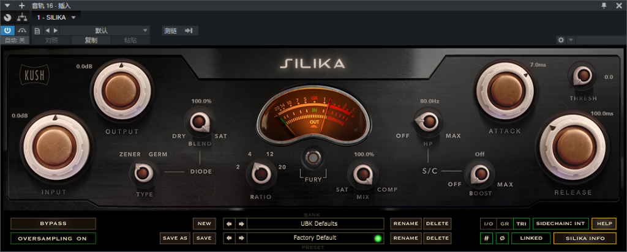Toggle the FURY button

pos(313,158)
